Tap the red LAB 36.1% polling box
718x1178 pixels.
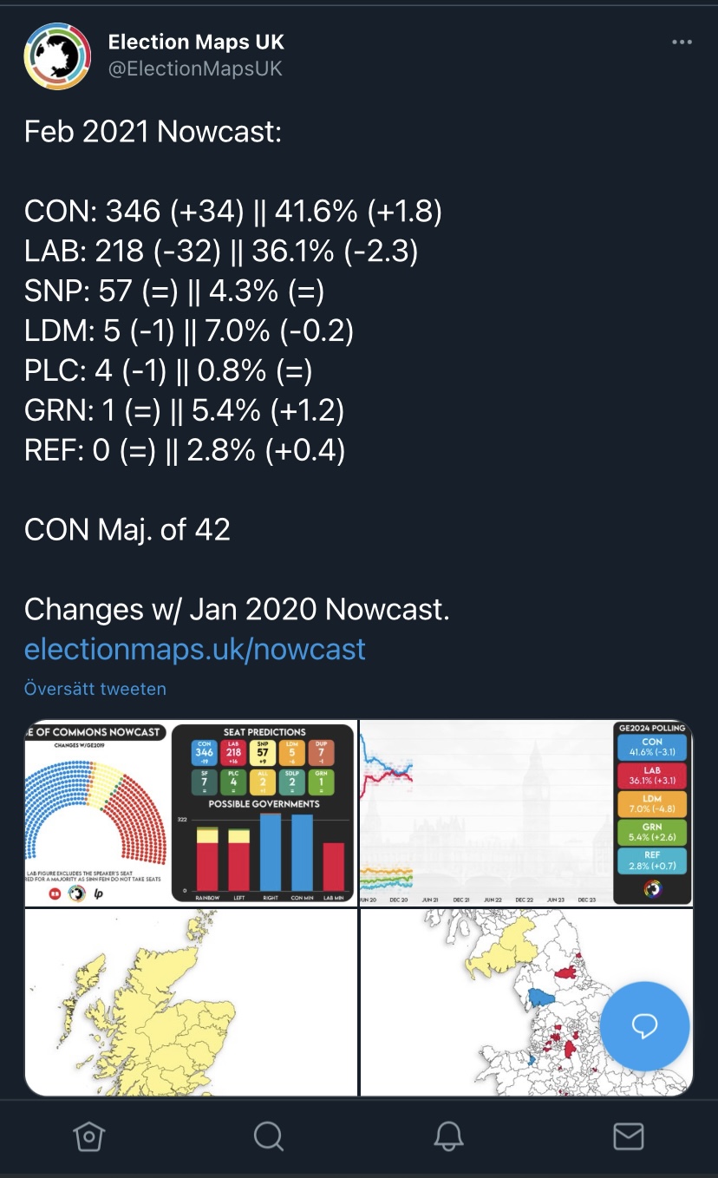tap(652, 775)
